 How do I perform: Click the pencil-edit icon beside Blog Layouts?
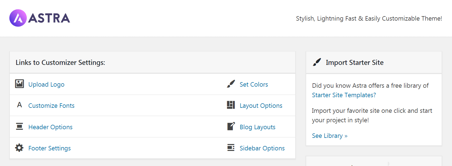pyautogui.click(x=231, y=126)
